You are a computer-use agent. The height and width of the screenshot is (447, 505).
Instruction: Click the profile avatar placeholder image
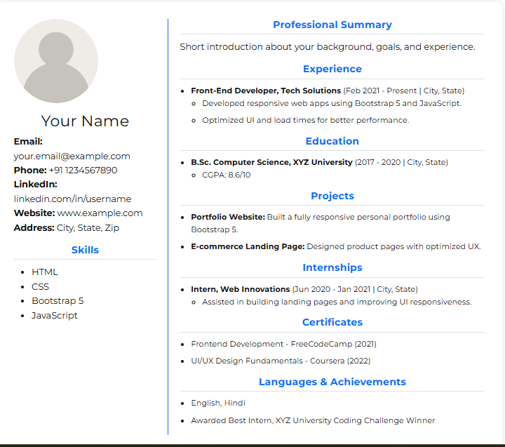point(56,61)
